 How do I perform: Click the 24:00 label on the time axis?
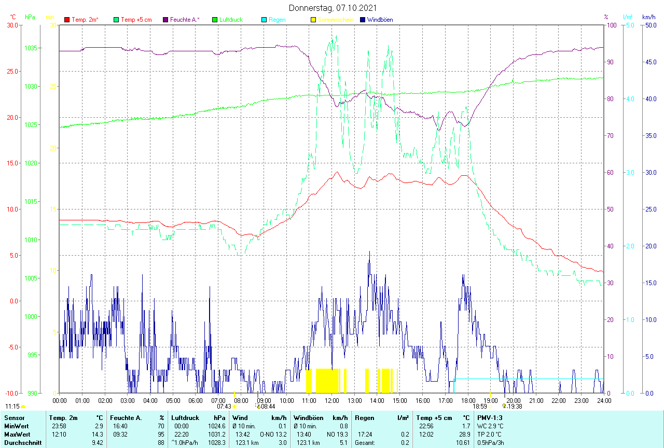(x=604, y=401)
